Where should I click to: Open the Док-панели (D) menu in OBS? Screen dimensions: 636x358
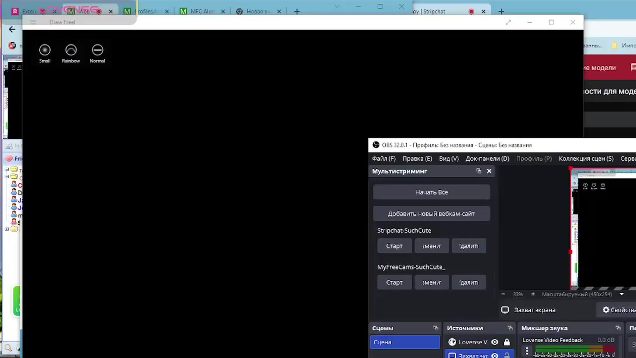pos(487,158)
